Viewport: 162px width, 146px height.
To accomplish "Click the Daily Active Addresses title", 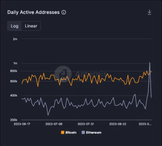I will click(33, 12).
